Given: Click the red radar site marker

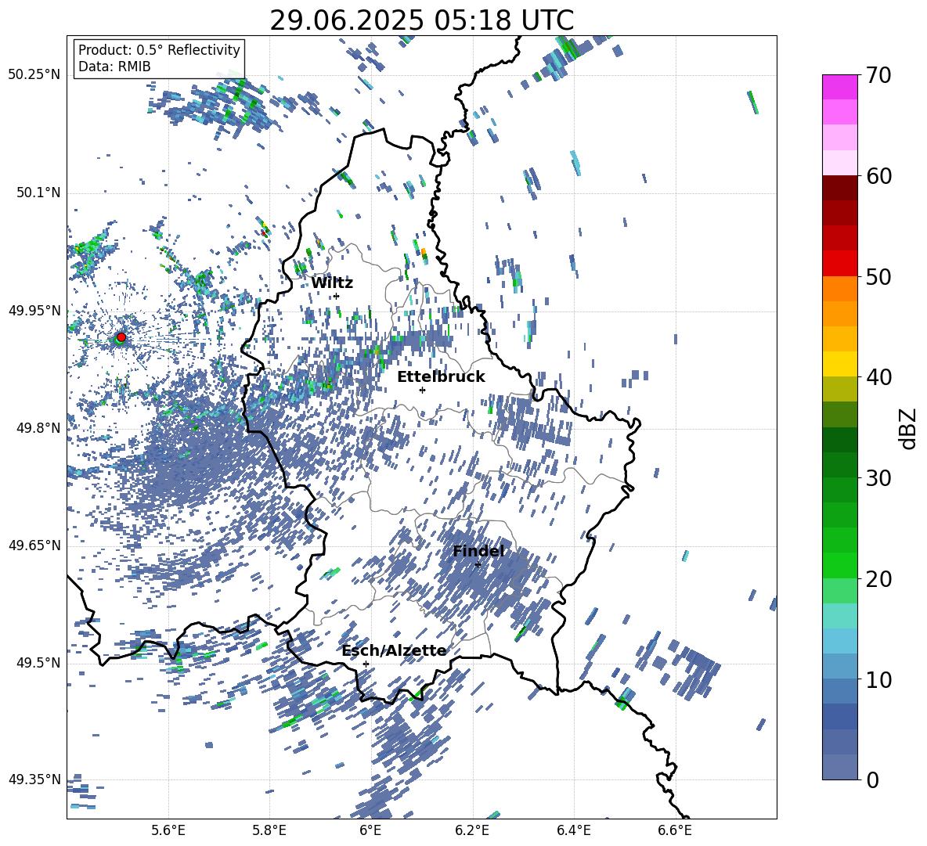Looking at the screenshot, I should coord(121,337).
